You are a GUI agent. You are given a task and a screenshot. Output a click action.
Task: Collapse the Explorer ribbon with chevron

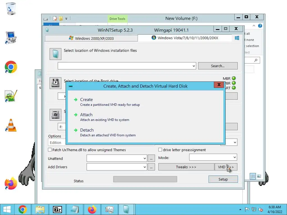pyautogui.click(x=254, y=26)
